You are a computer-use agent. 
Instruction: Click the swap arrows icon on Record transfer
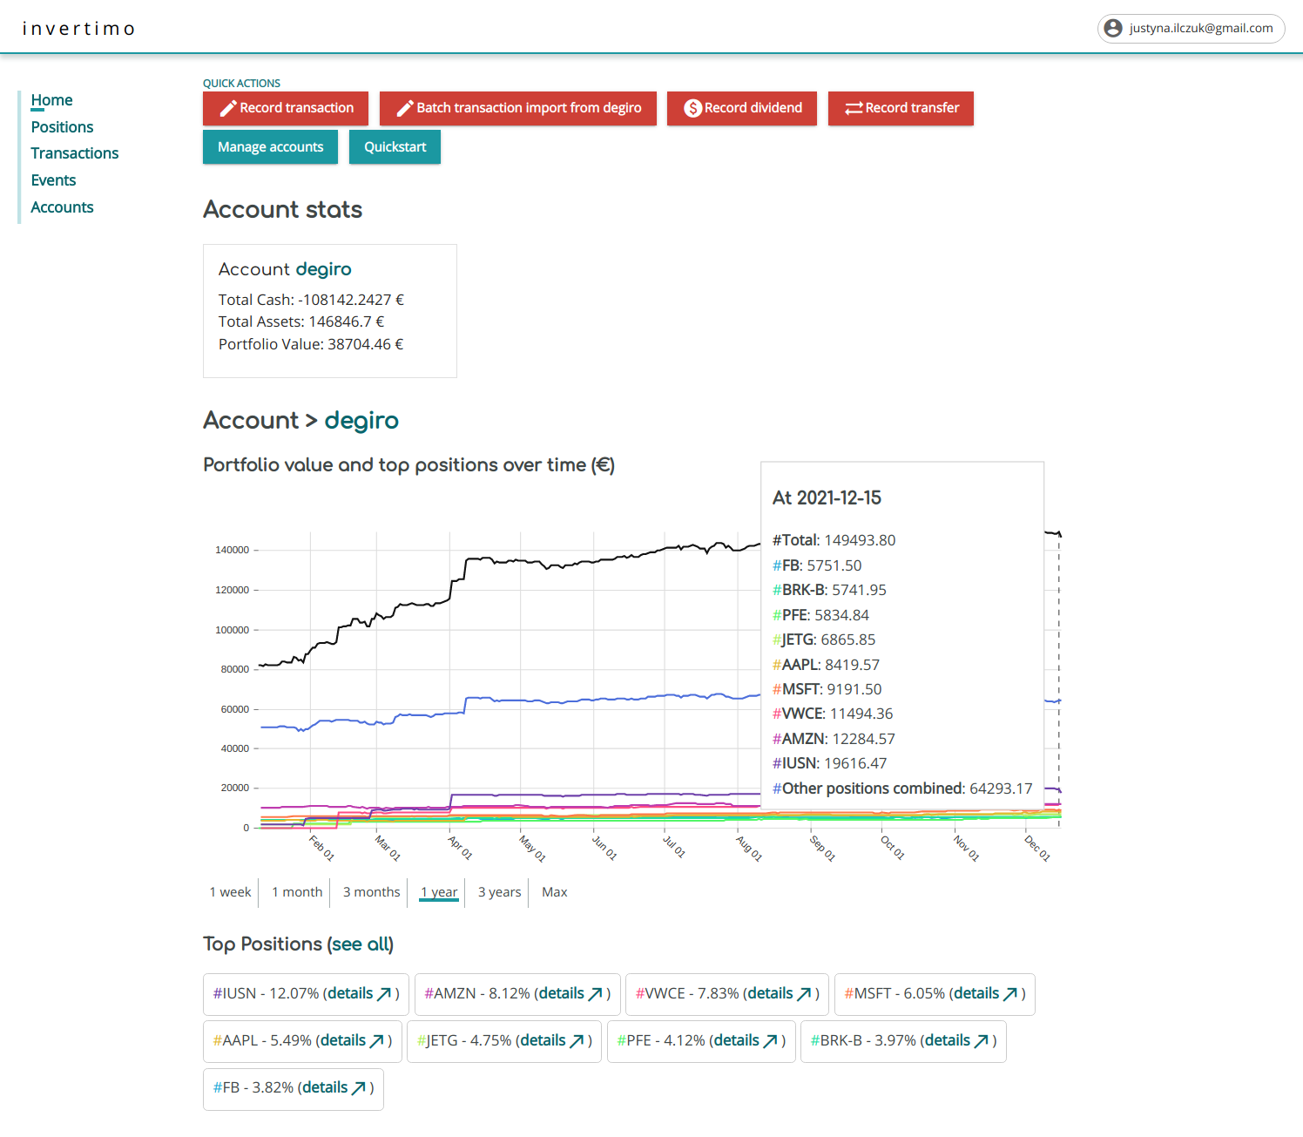pos(854,108)
